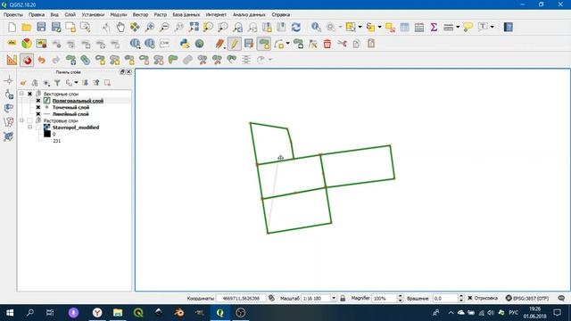
Task: Open the attribute table icon
Action: [x=404, y=27]
